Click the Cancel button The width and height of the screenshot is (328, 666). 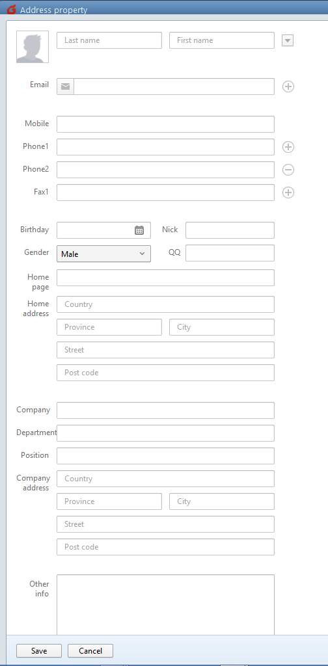pyautogui.click(x=90, y=650)
